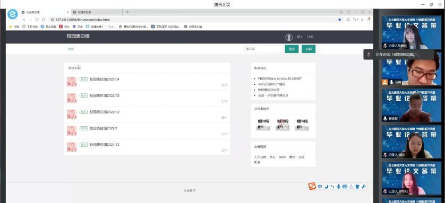Click heart thumbnail of 2022/04 post

click(72, 82)
